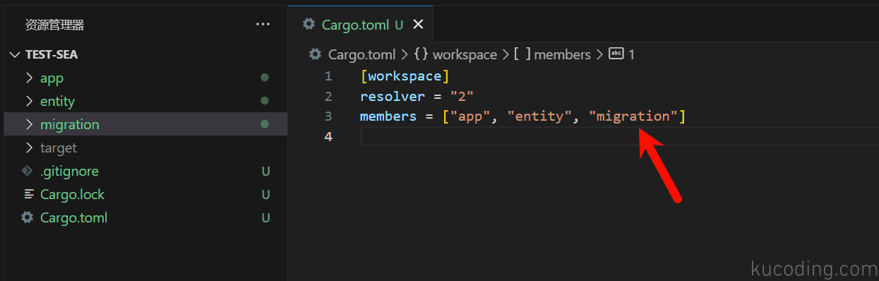Click the Cargo.toml gear icon in explorer
Screen dimensions: 879x281
[x=28, y=217]
